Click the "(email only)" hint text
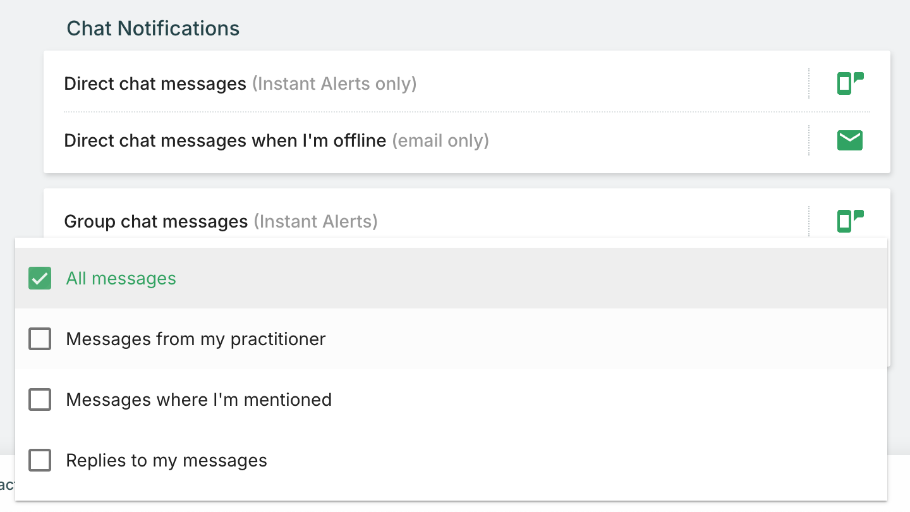The height and width of the screenshot is (512, 910). 440,140
